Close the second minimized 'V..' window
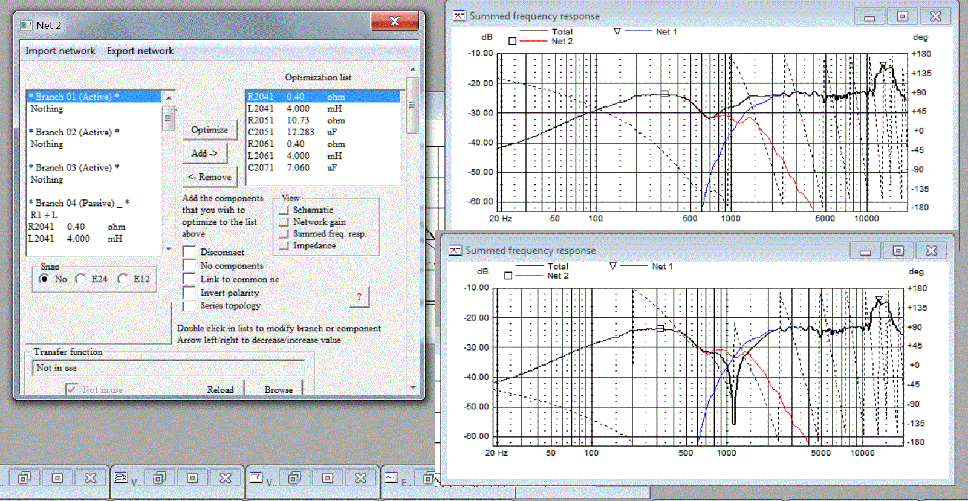Screen dimensions: 968x501 point(226,478)
